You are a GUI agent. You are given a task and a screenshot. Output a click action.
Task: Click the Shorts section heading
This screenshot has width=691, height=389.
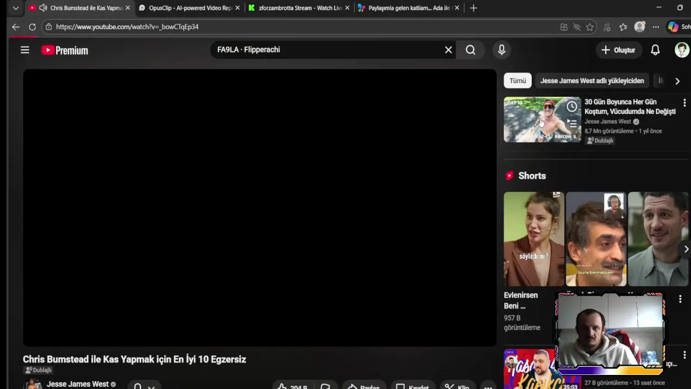click(532, 176)
